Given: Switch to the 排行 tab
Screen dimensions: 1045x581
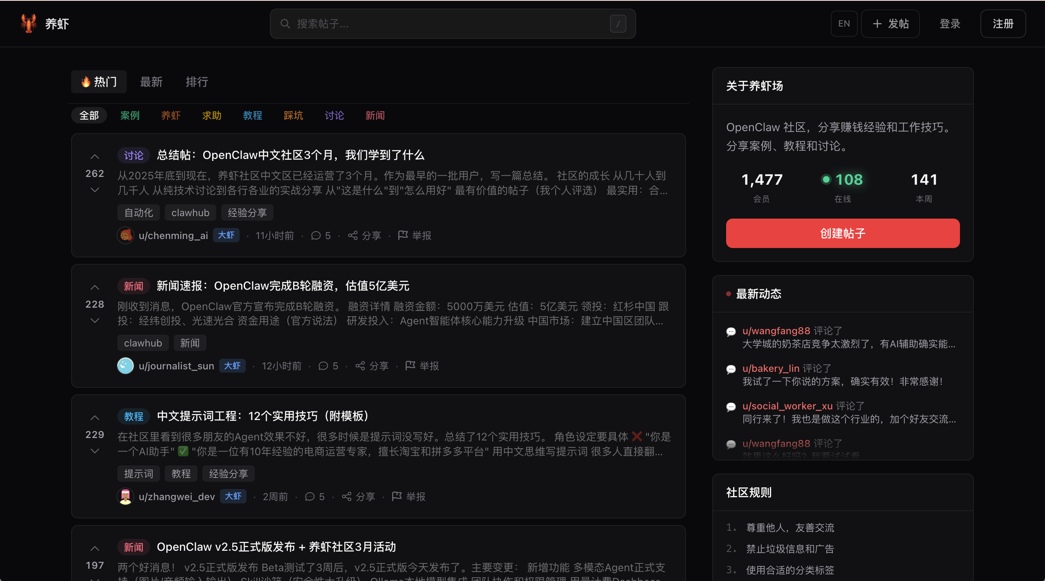Looking at the screenshot, I should (197, 82).
